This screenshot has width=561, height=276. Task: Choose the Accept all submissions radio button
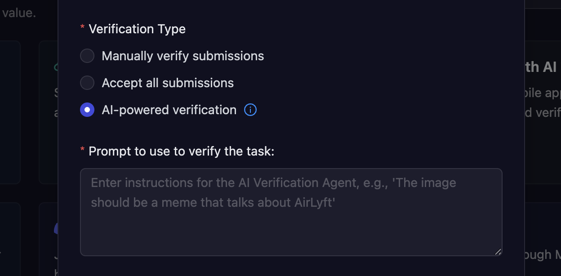point(87,83)
